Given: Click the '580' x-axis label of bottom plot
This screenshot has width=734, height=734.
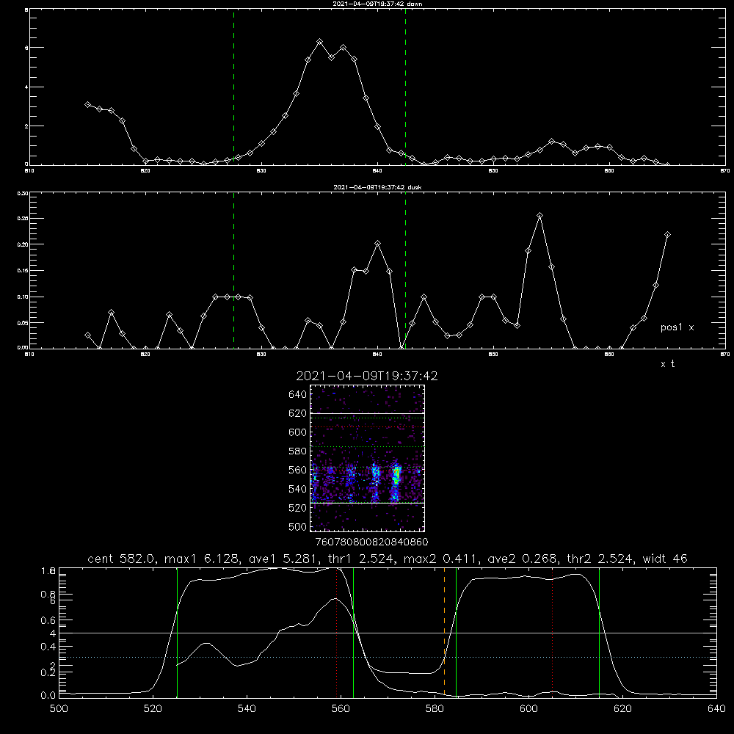Looking at the screenshot, I should 435,709.
